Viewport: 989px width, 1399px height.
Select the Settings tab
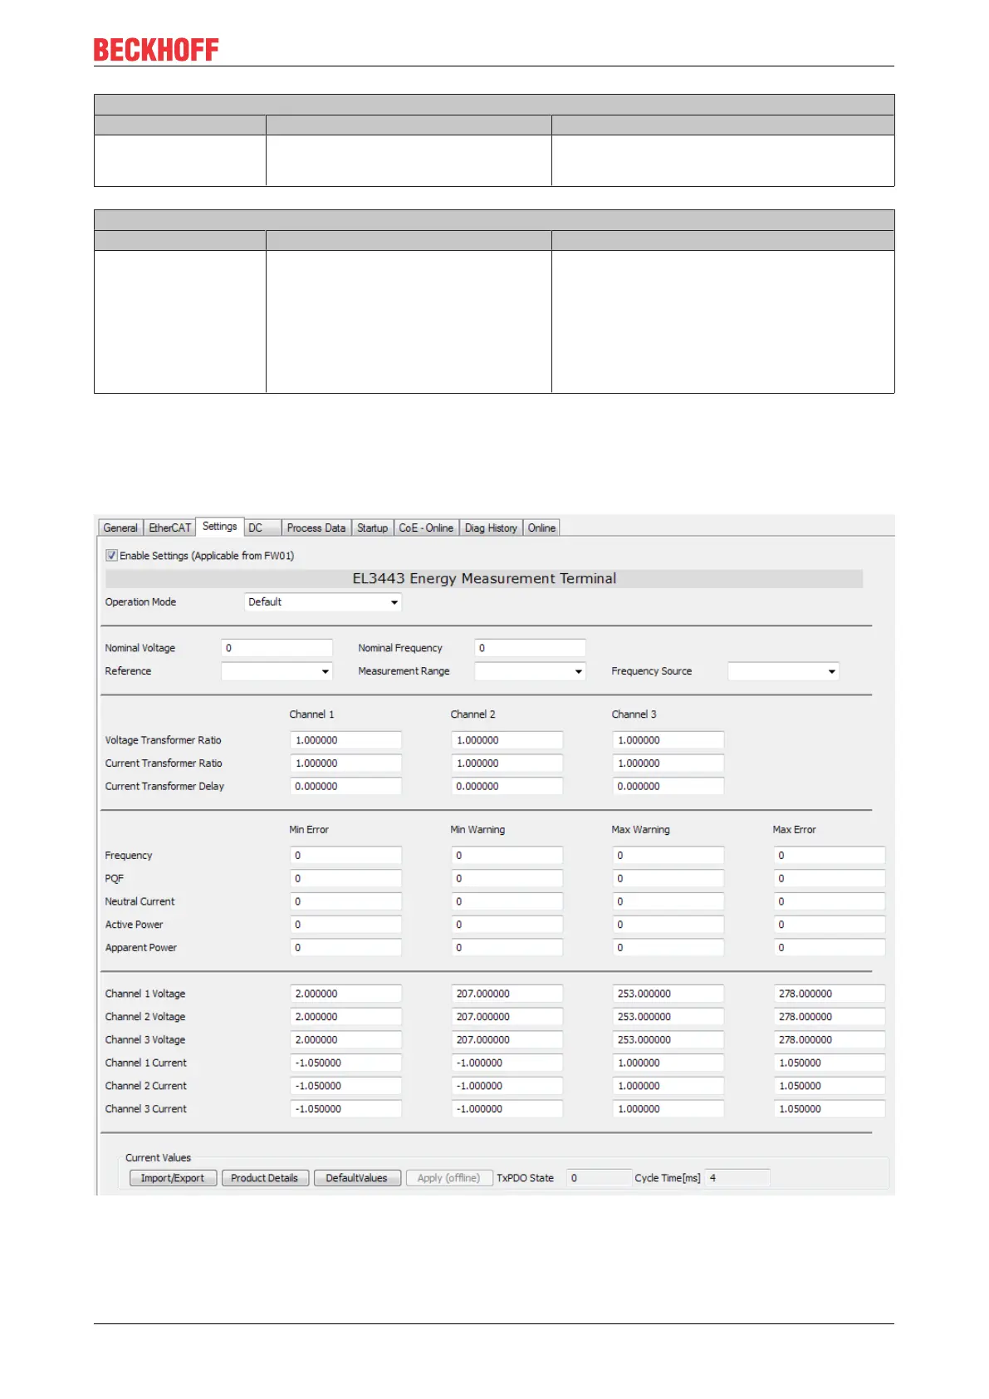pos(220,526)
